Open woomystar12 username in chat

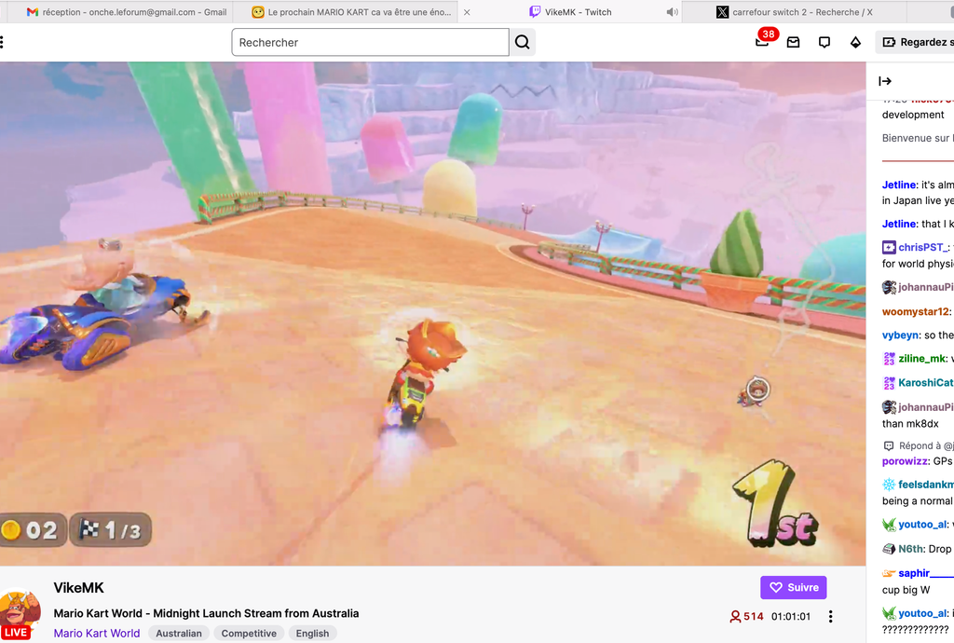[916, 311]
